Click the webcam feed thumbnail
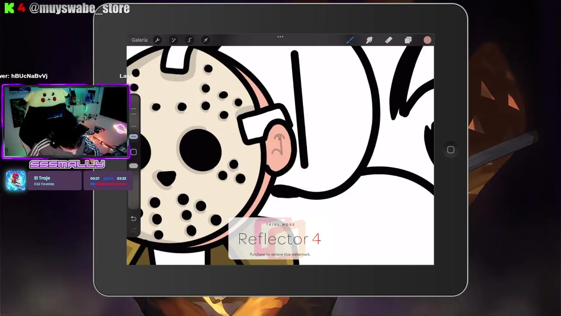Image resolution: width=561 pixels, height=316 pixels. tap(66, 122)
